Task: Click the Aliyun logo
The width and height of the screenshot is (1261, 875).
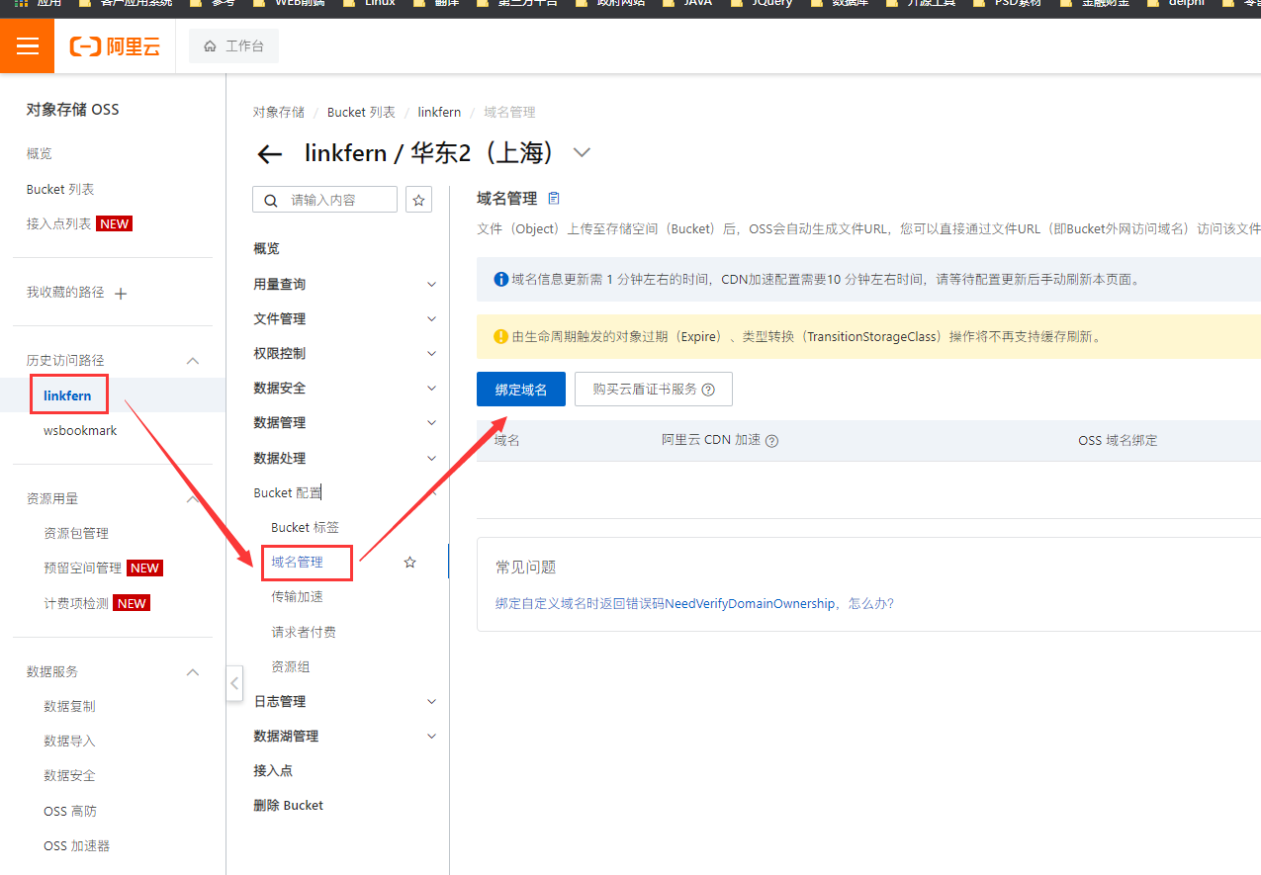Action: pos(115,46)
